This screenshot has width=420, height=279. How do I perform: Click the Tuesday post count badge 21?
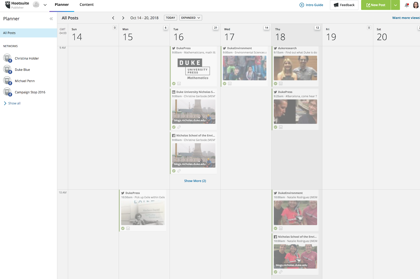point(216,28)
